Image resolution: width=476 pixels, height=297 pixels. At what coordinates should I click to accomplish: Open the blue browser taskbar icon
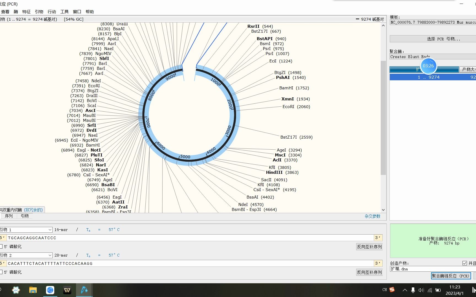[x=50, y=290]
